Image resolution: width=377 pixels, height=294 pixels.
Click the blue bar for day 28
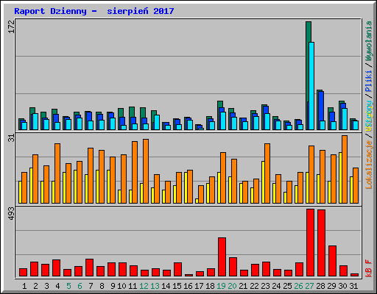pos(321,111)
